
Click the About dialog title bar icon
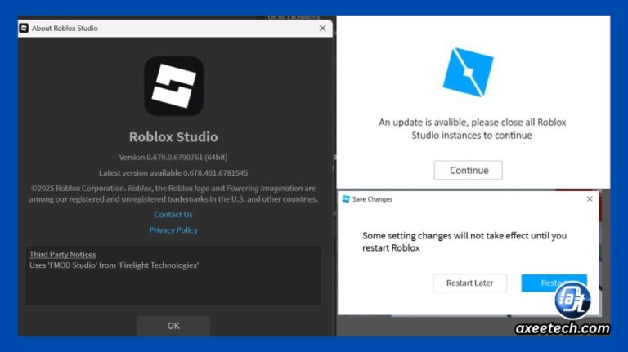[24, 28]
